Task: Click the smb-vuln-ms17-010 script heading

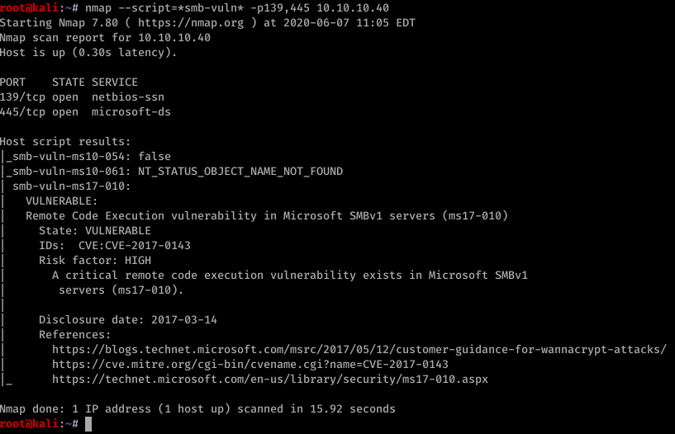Action: coord(71,186)
